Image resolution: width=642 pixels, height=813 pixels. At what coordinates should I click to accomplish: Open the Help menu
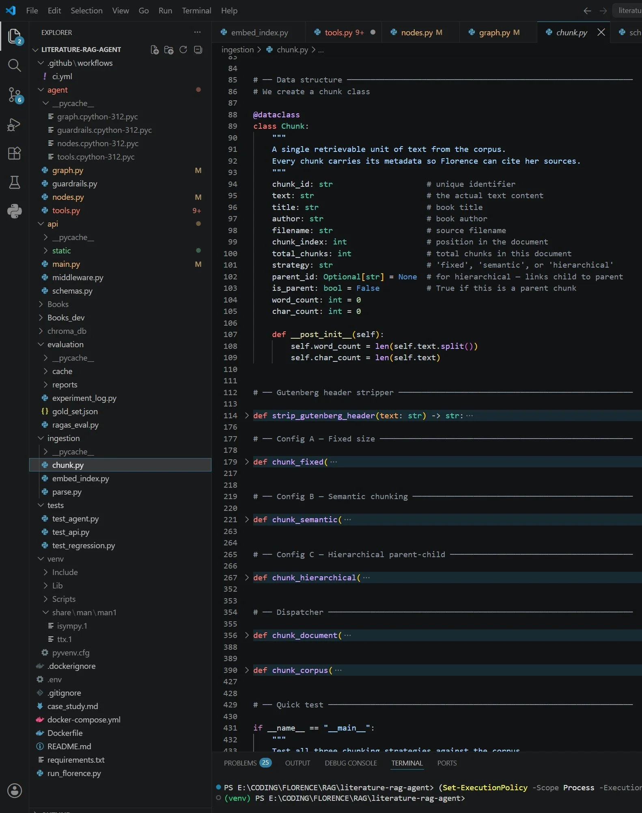(x=229, y=11)
